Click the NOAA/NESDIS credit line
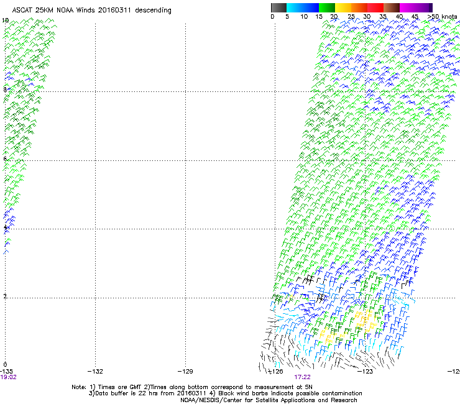Viewport: 460px width, 404px height. pos(269,400)
